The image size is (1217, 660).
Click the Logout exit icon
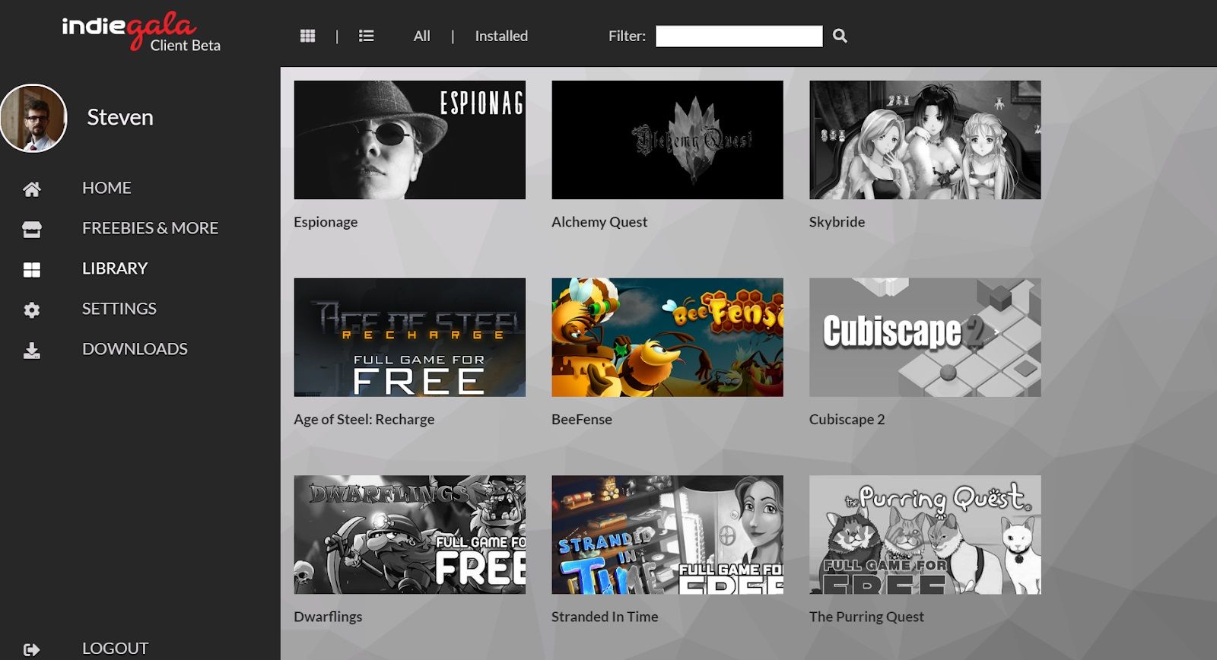(32, 649)
